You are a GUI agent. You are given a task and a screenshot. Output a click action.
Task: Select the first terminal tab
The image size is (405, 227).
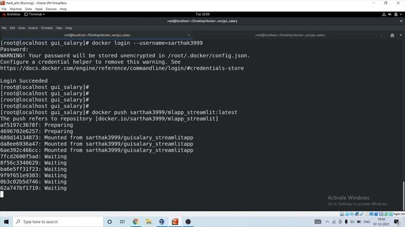tap(97, 35)
